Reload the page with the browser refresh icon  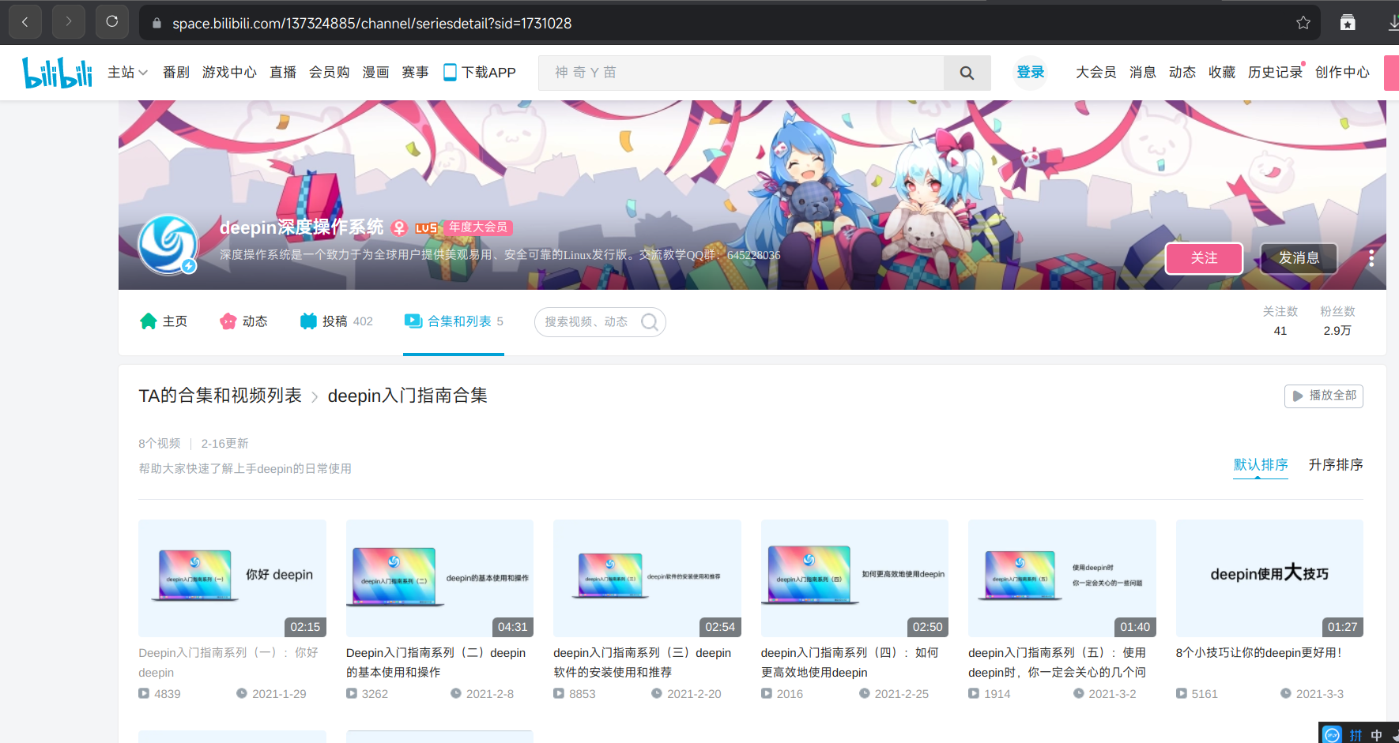click(x=111, y=21)
